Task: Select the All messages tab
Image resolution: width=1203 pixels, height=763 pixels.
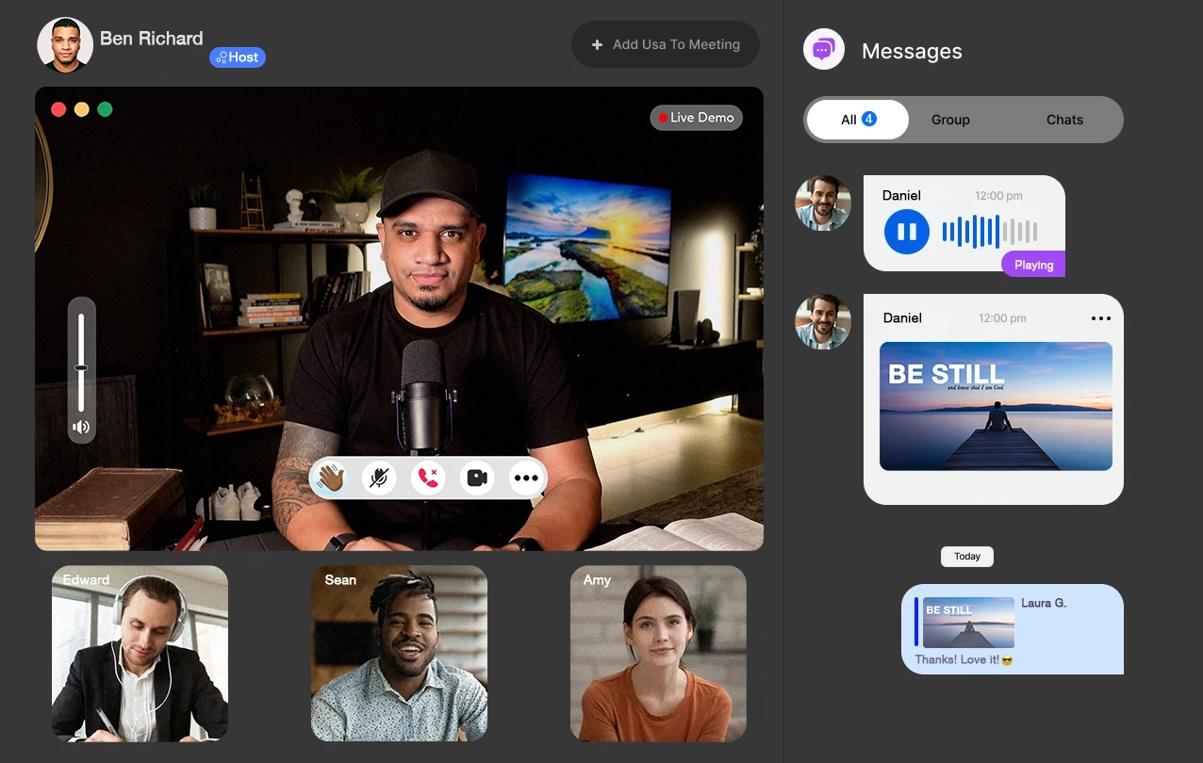Action: (x=857, y=120)
